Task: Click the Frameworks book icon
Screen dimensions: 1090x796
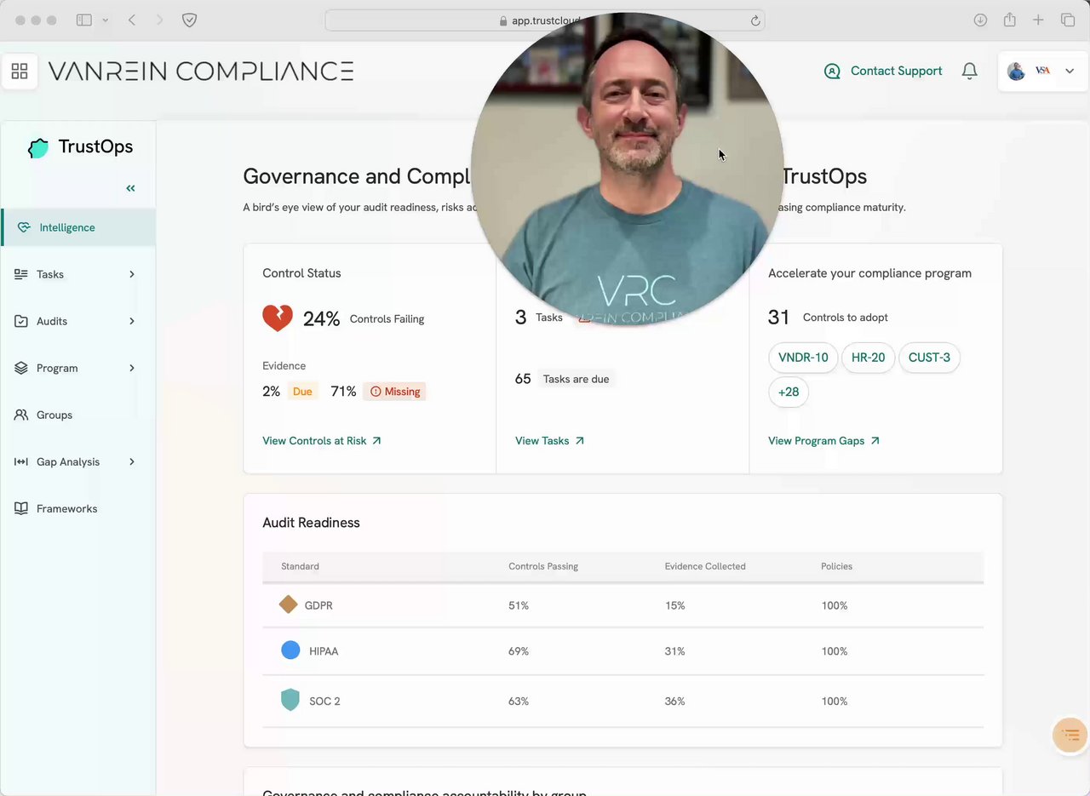Action: coord(21,508)
